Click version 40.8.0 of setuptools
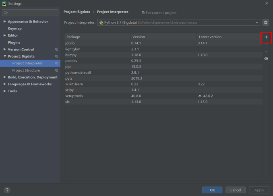Image resolution: width=273 pixels, height=196 pixels. pyautogui.click(x=136, y=96)
